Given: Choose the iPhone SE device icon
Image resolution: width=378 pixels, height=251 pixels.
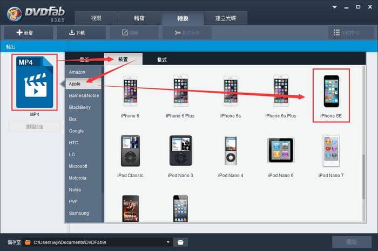Looking at the screenshot, I should click(331, 91).
